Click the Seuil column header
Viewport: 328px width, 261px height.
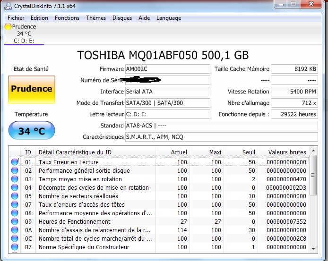click(x=241, y=152)
